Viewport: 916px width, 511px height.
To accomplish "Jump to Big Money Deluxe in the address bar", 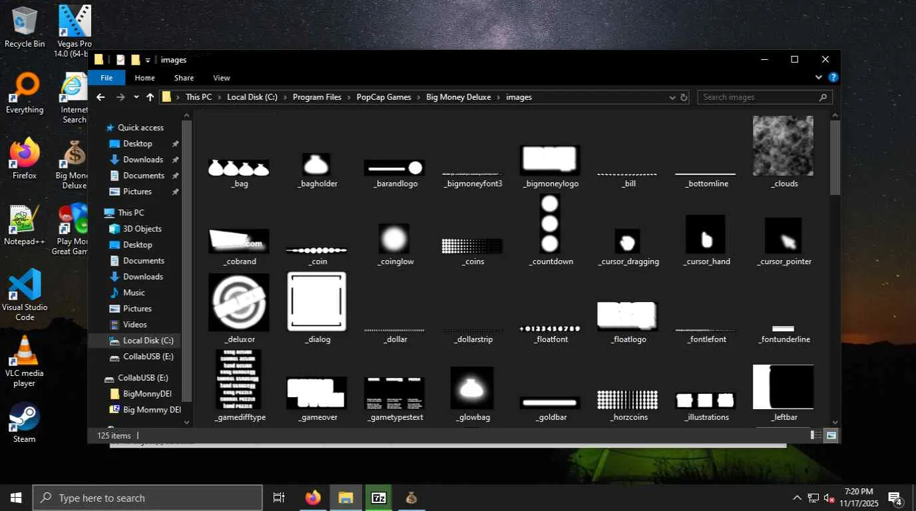I will tap(459, 97).
